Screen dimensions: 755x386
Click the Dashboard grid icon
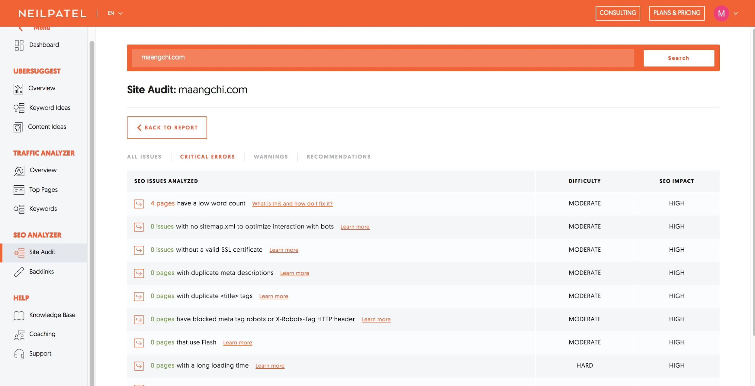click(19, 45)
